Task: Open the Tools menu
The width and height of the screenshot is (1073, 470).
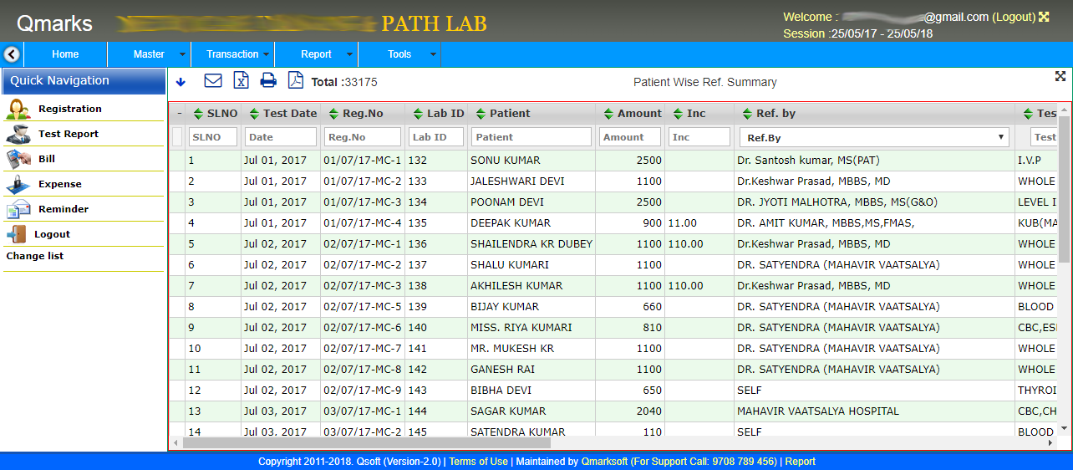Action: click(x=399, y=54)
